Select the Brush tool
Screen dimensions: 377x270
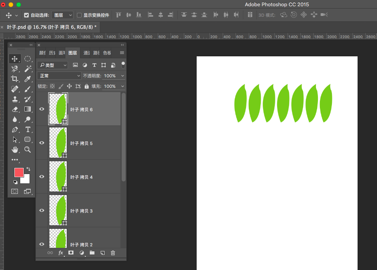coord(28,89)
